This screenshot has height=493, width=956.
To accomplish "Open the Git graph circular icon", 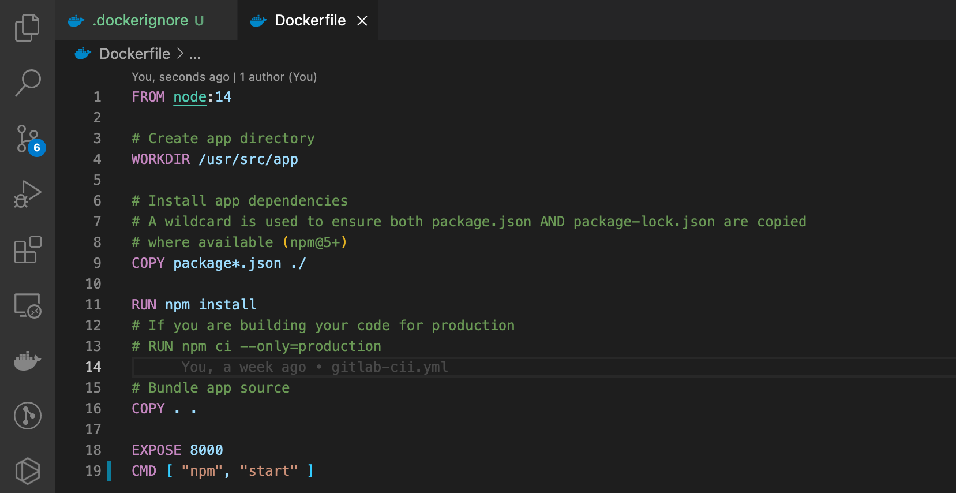I will [27, 416].
